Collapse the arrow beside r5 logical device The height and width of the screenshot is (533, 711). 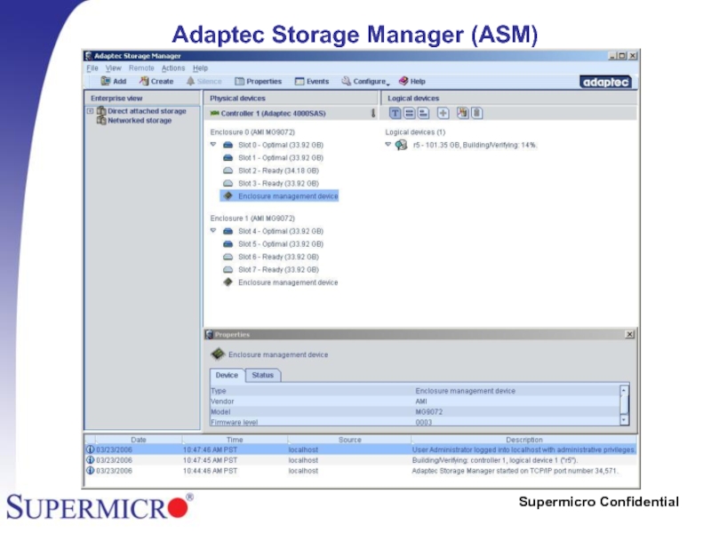click(387, 145)
